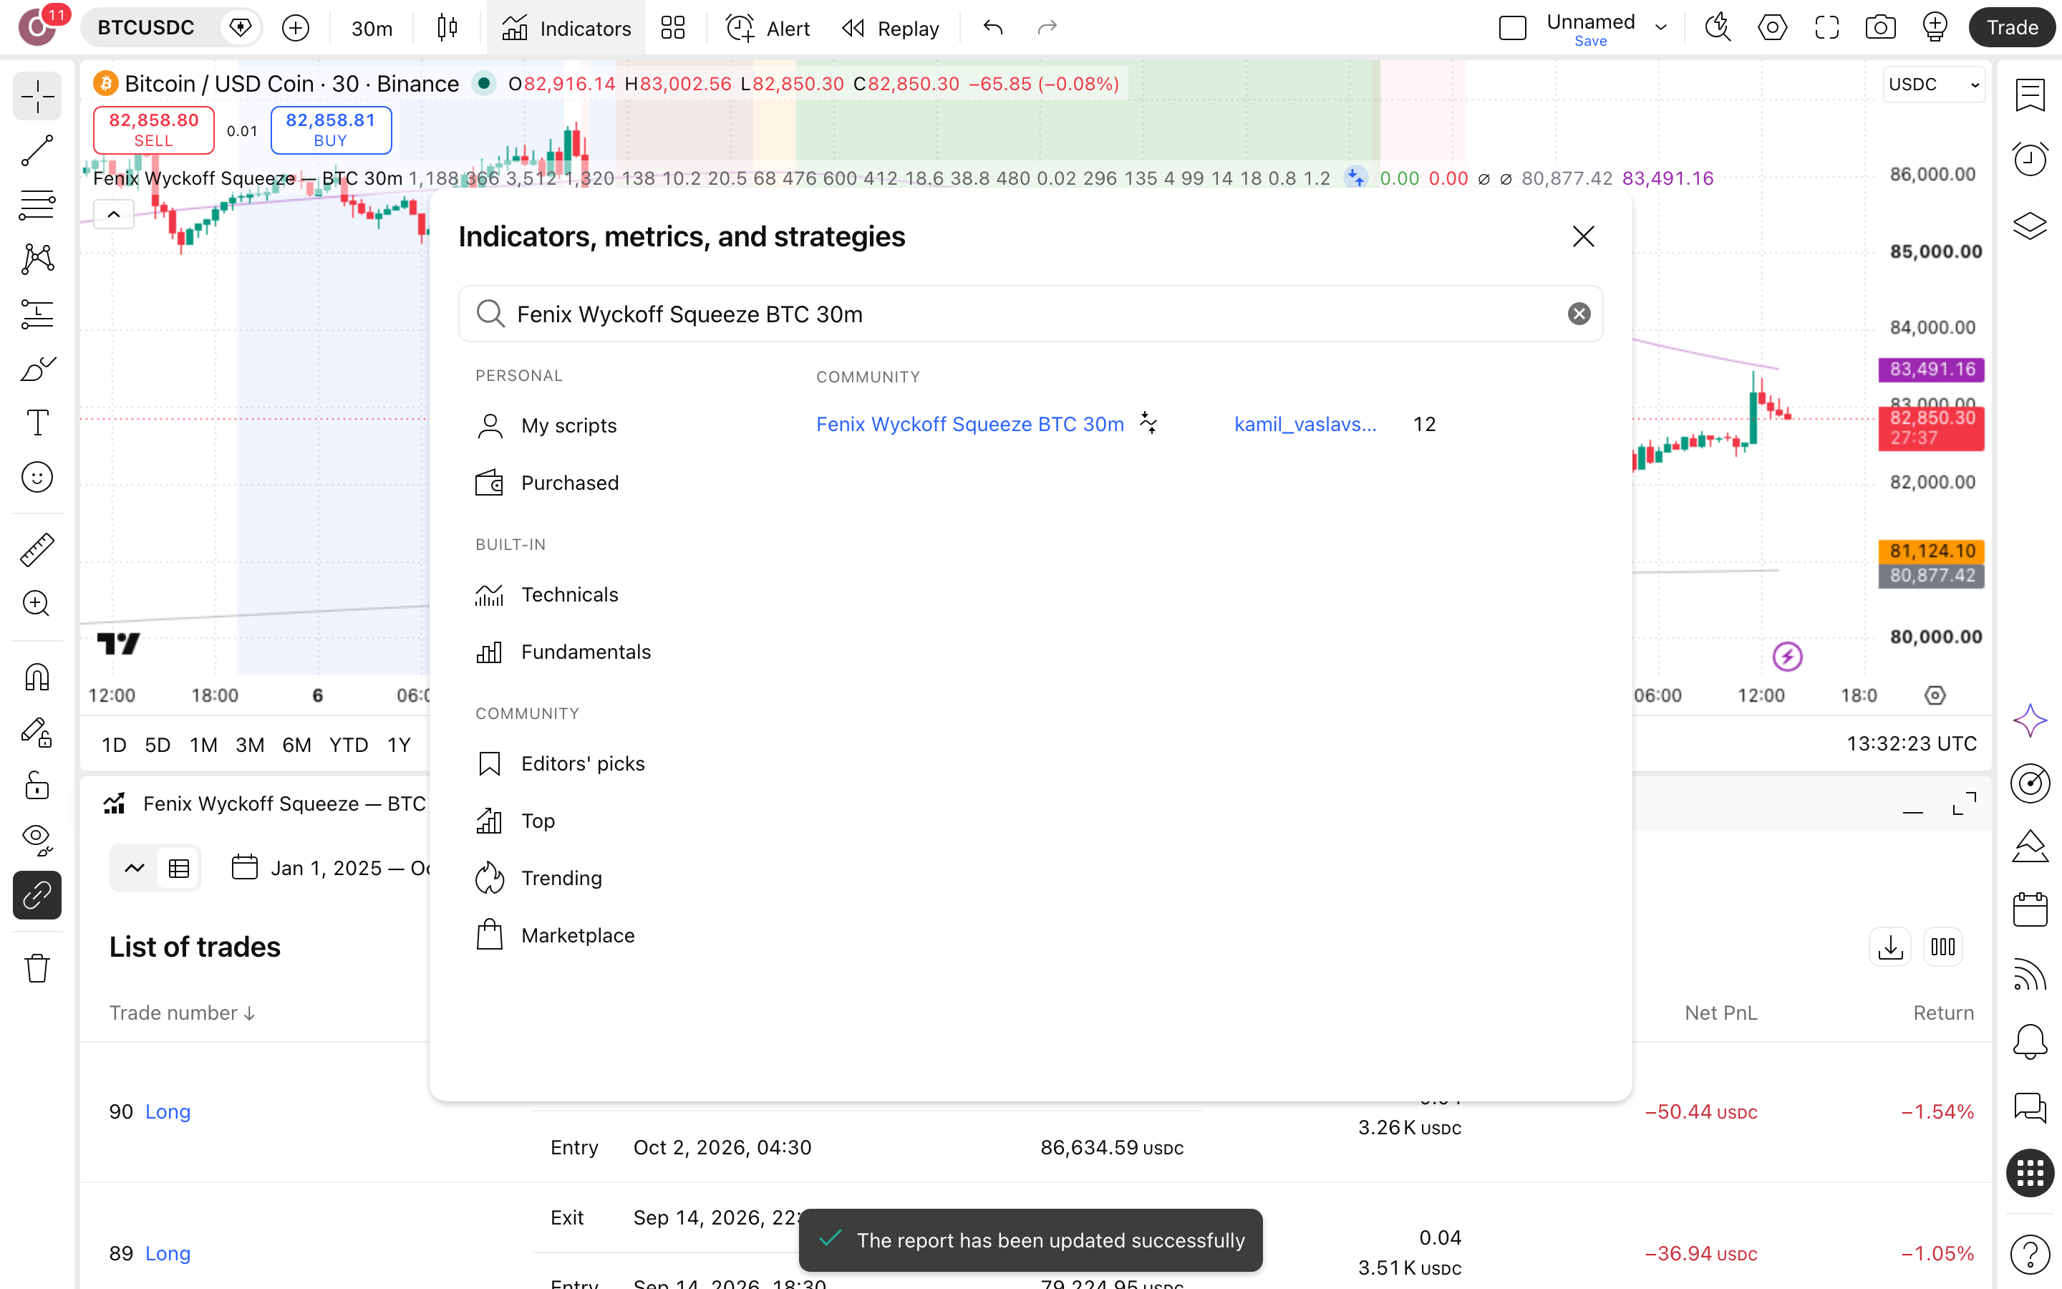Screen dimensions: 2062x1289
Task: Collapse the indicator legend chevron
Action: tap(113, 214)
